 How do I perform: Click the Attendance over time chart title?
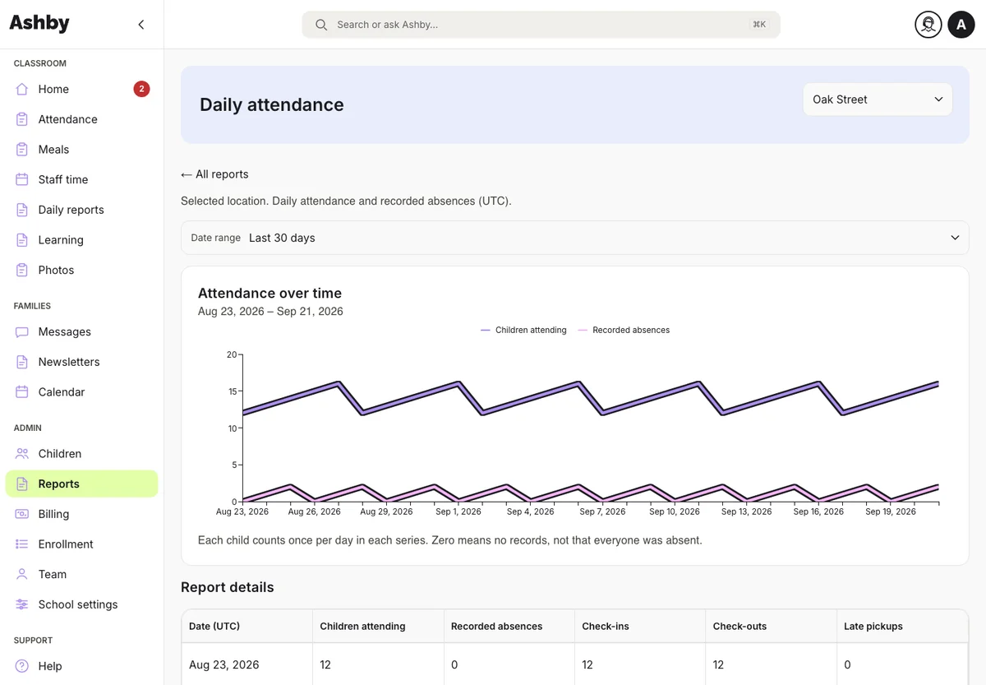click(270, 293)
